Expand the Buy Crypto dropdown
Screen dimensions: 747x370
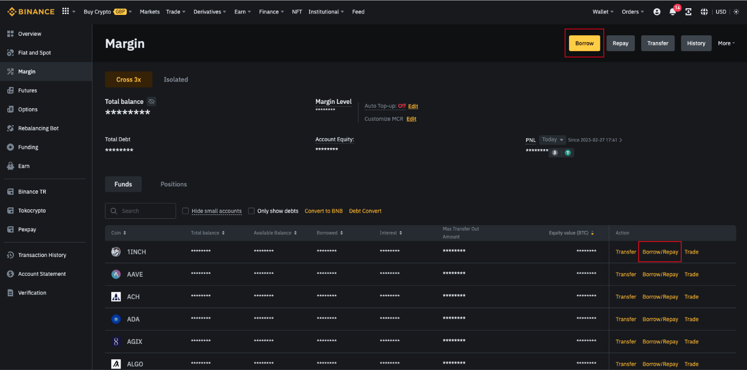click(107, 12)
